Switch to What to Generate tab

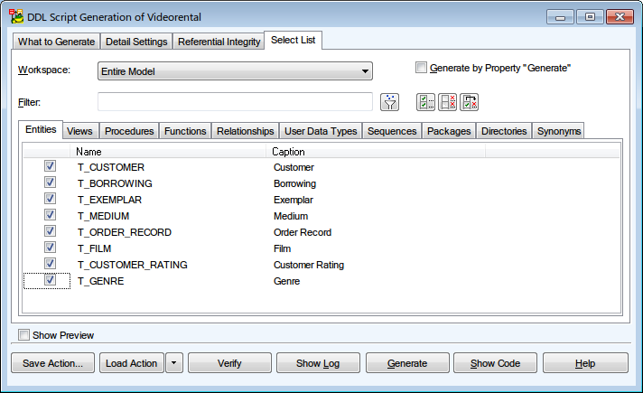[56, 42]
